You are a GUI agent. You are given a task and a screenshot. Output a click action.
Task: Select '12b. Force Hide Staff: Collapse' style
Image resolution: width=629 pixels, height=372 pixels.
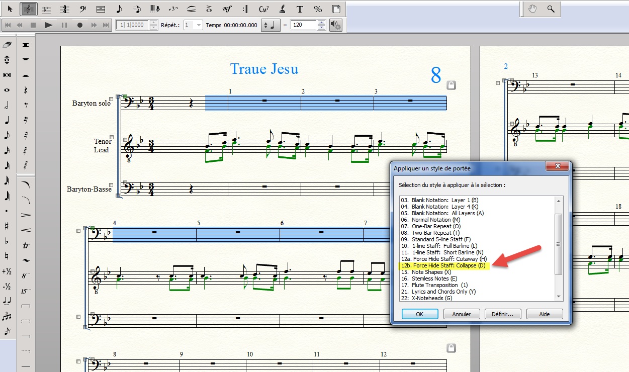443,265
